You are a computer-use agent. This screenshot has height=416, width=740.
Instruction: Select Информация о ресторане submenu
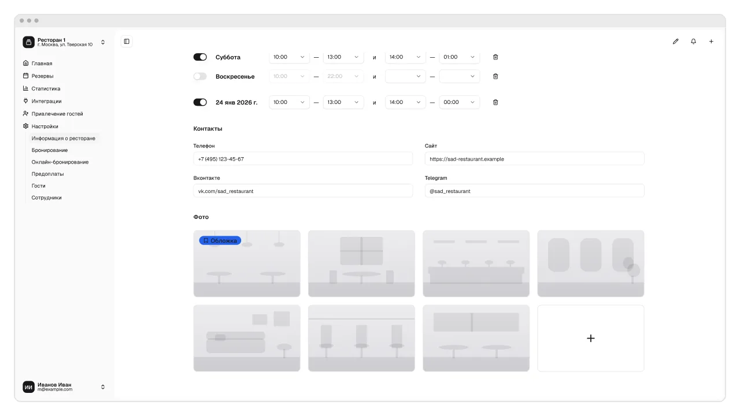[64, 139]
